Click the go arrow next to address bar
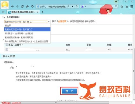Viewport: 135px width, 104px height. click(77, 6)
